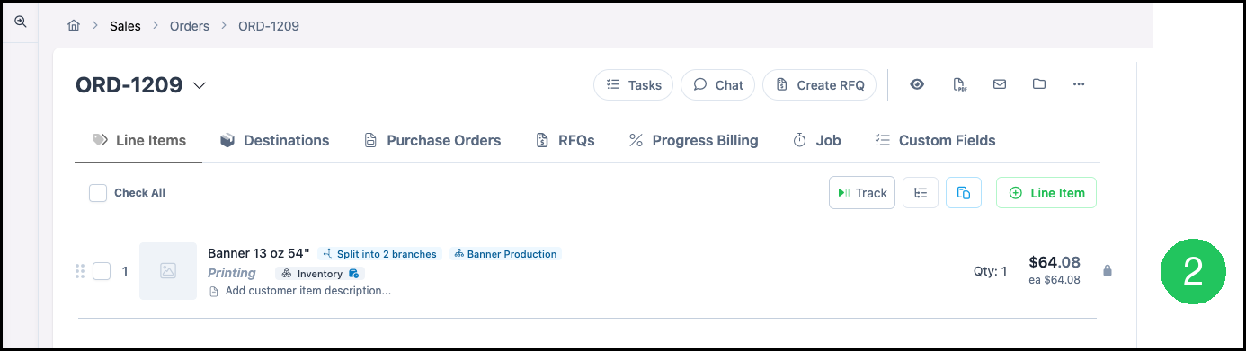This screenshot has width=1246, height=351.
Task: Open the folder files icon
Action: pos(1039,84)
